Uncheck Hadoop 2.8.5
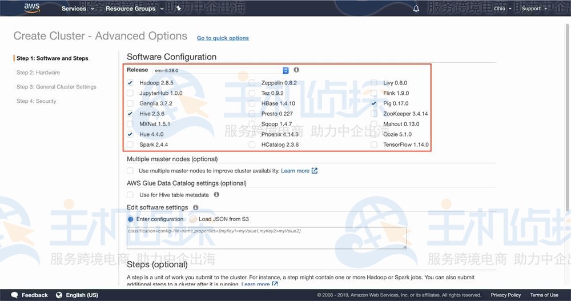 [130, 83]
